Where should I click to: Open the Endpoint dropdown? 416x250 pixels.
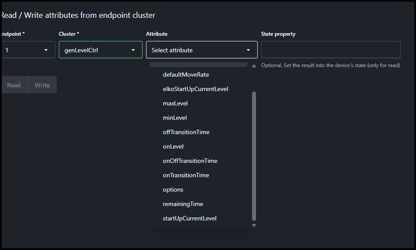click(28, 50)
